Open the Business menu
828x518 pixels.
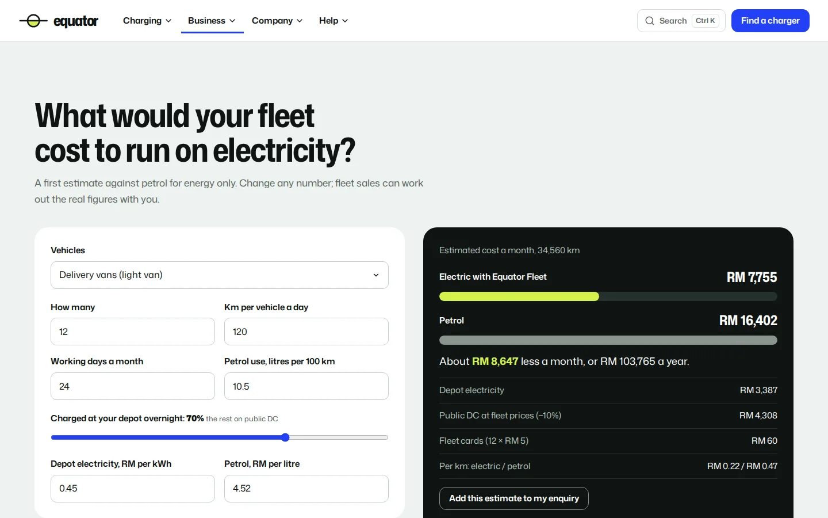(x=212, y=21)
